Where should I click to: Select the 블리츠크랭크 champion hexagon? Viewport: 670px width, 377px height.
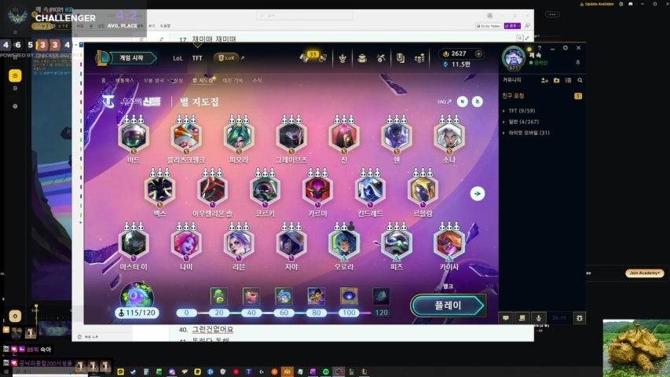pos(186,136)
